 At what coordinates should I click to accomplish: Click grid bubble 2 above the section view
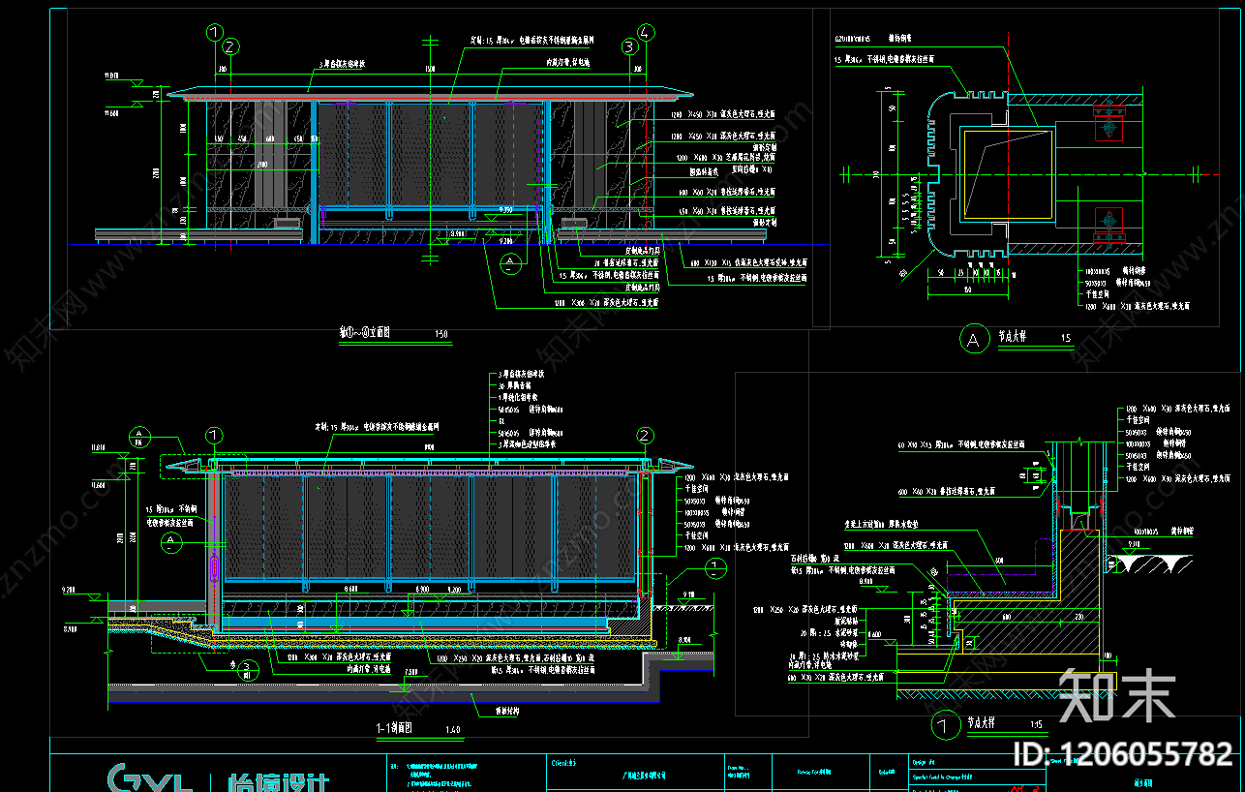click(646, 436)
